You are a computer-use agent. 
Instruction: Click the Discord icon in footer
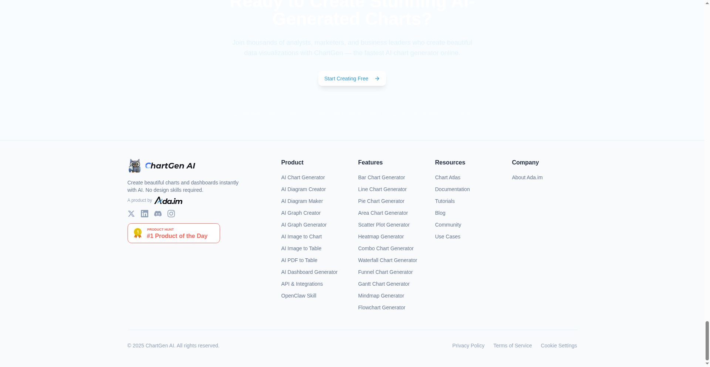coord(158,214)
